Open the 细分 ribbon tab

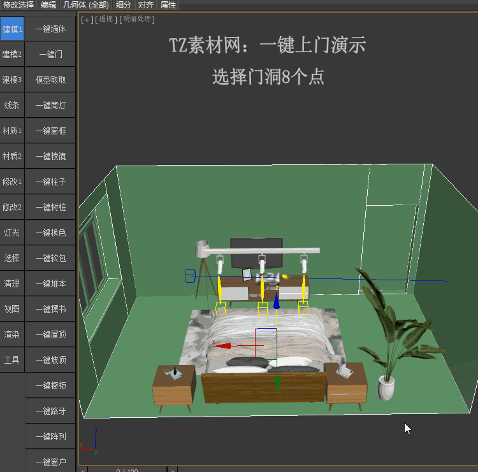coord(123,5)
